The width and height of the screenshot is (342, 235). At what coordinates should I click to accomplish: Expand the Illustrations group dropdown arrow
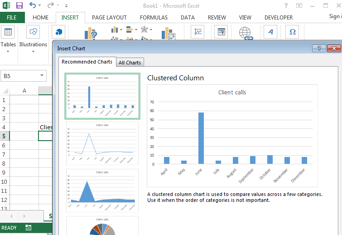pos(33,52)
